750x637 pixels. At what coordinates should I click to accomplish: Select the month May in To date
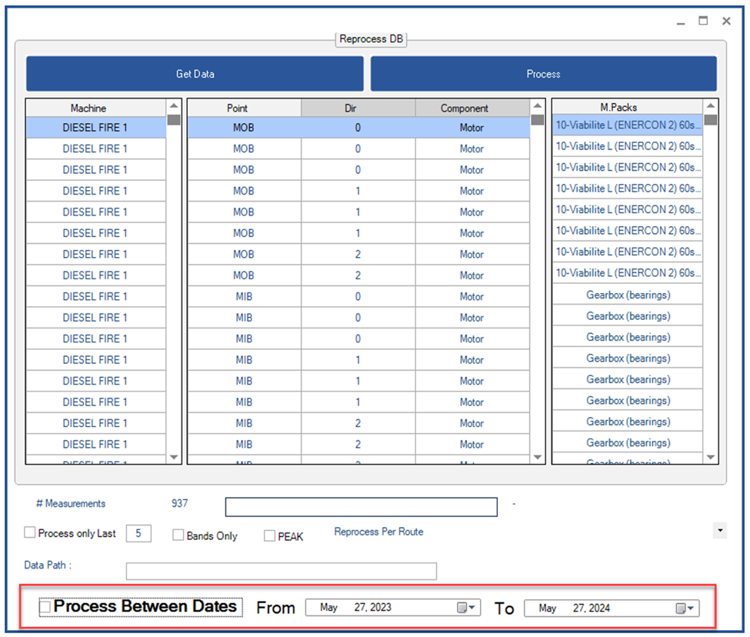click(547, 609)
